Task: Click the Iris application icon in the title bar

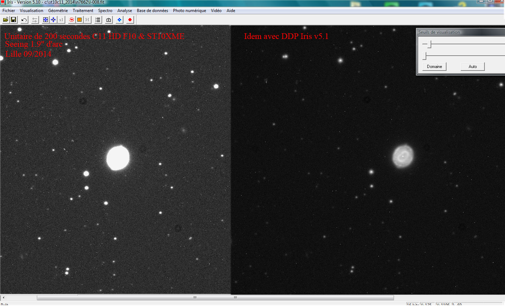Action: tap(3, 2)
